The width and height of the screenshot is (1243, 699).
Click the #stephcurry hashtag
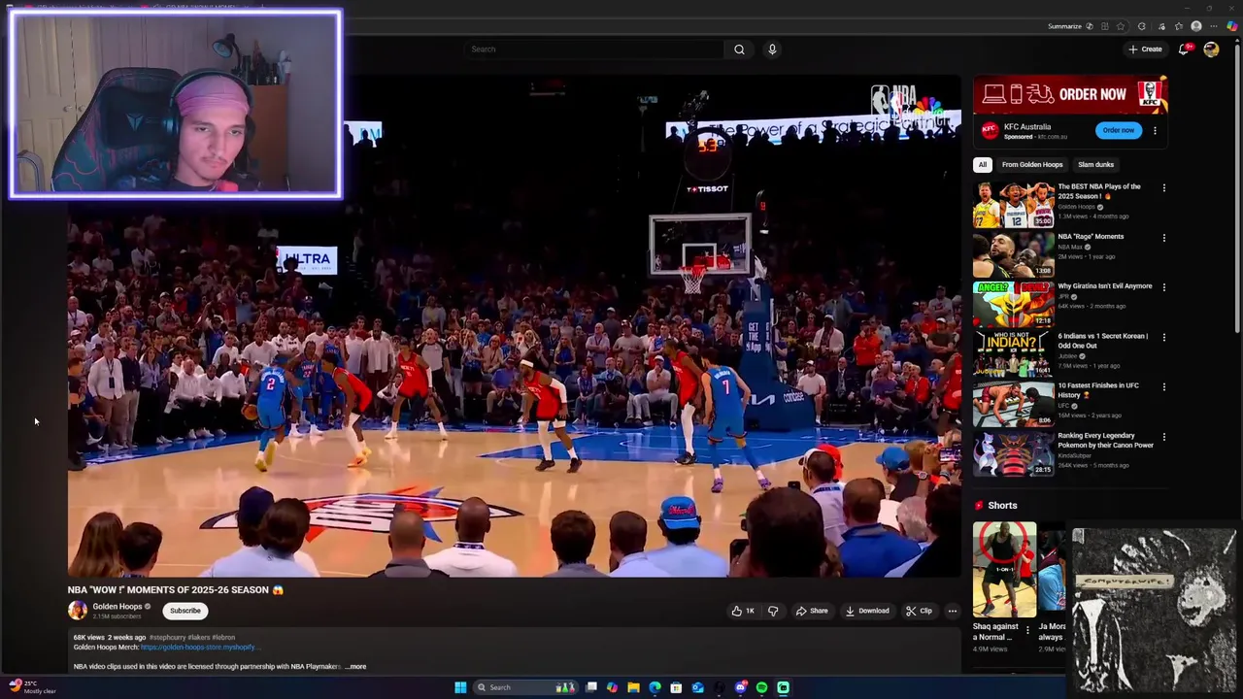pyautogui.click(x=167, y=637)
